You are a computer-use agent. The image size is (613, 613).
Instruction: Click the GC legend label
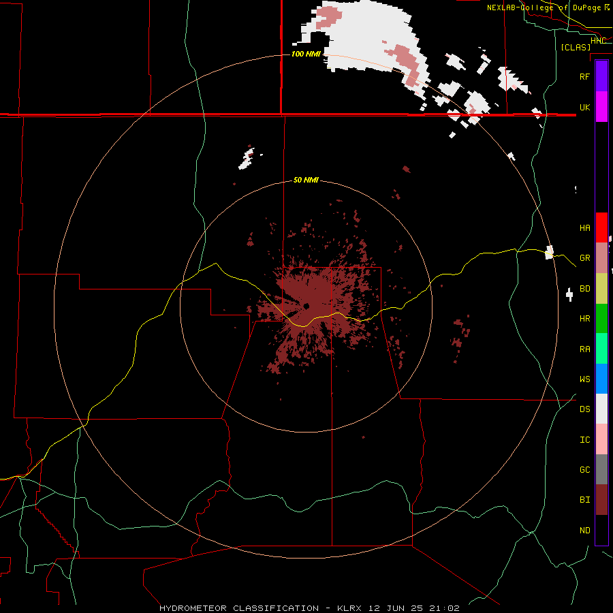(x=584, y=470)
